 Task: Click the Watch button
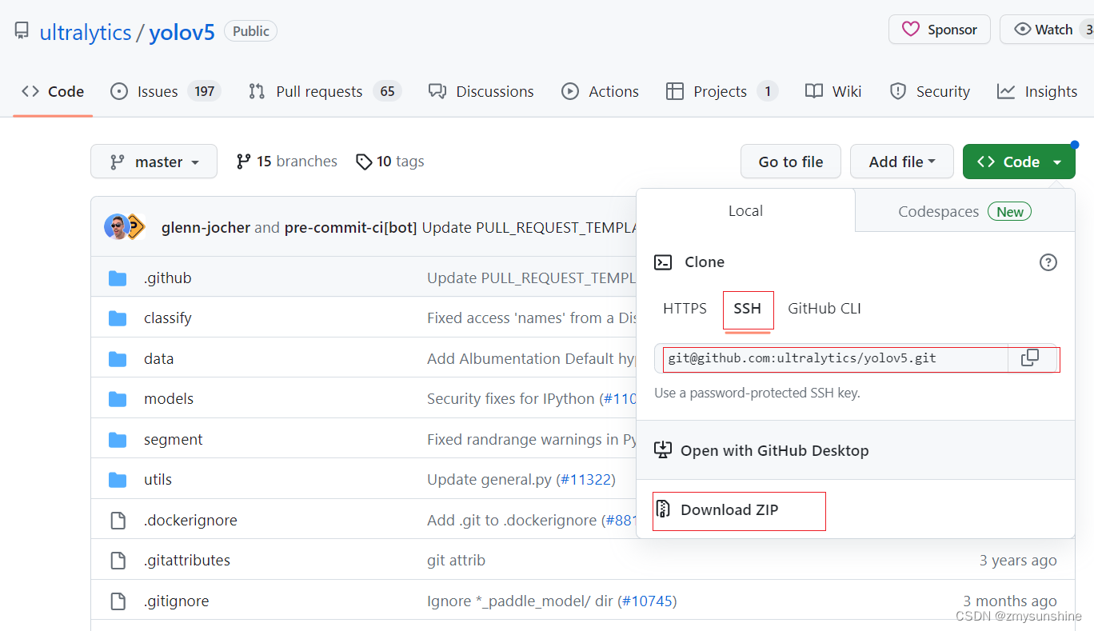point(1047,30)
